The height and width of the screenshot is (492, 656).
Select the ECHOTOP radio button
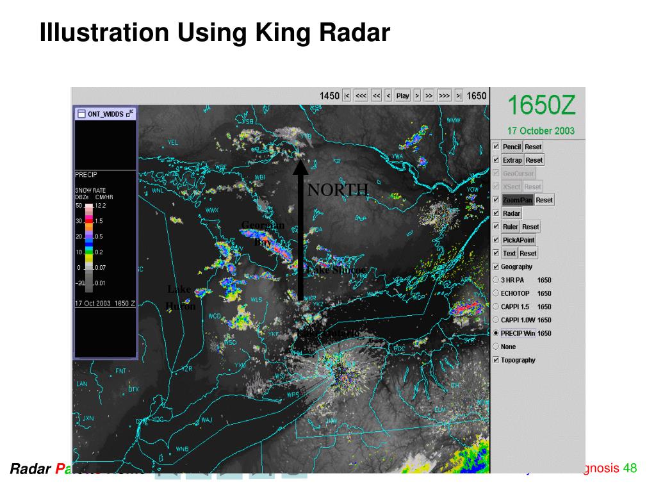click(496, 293)
